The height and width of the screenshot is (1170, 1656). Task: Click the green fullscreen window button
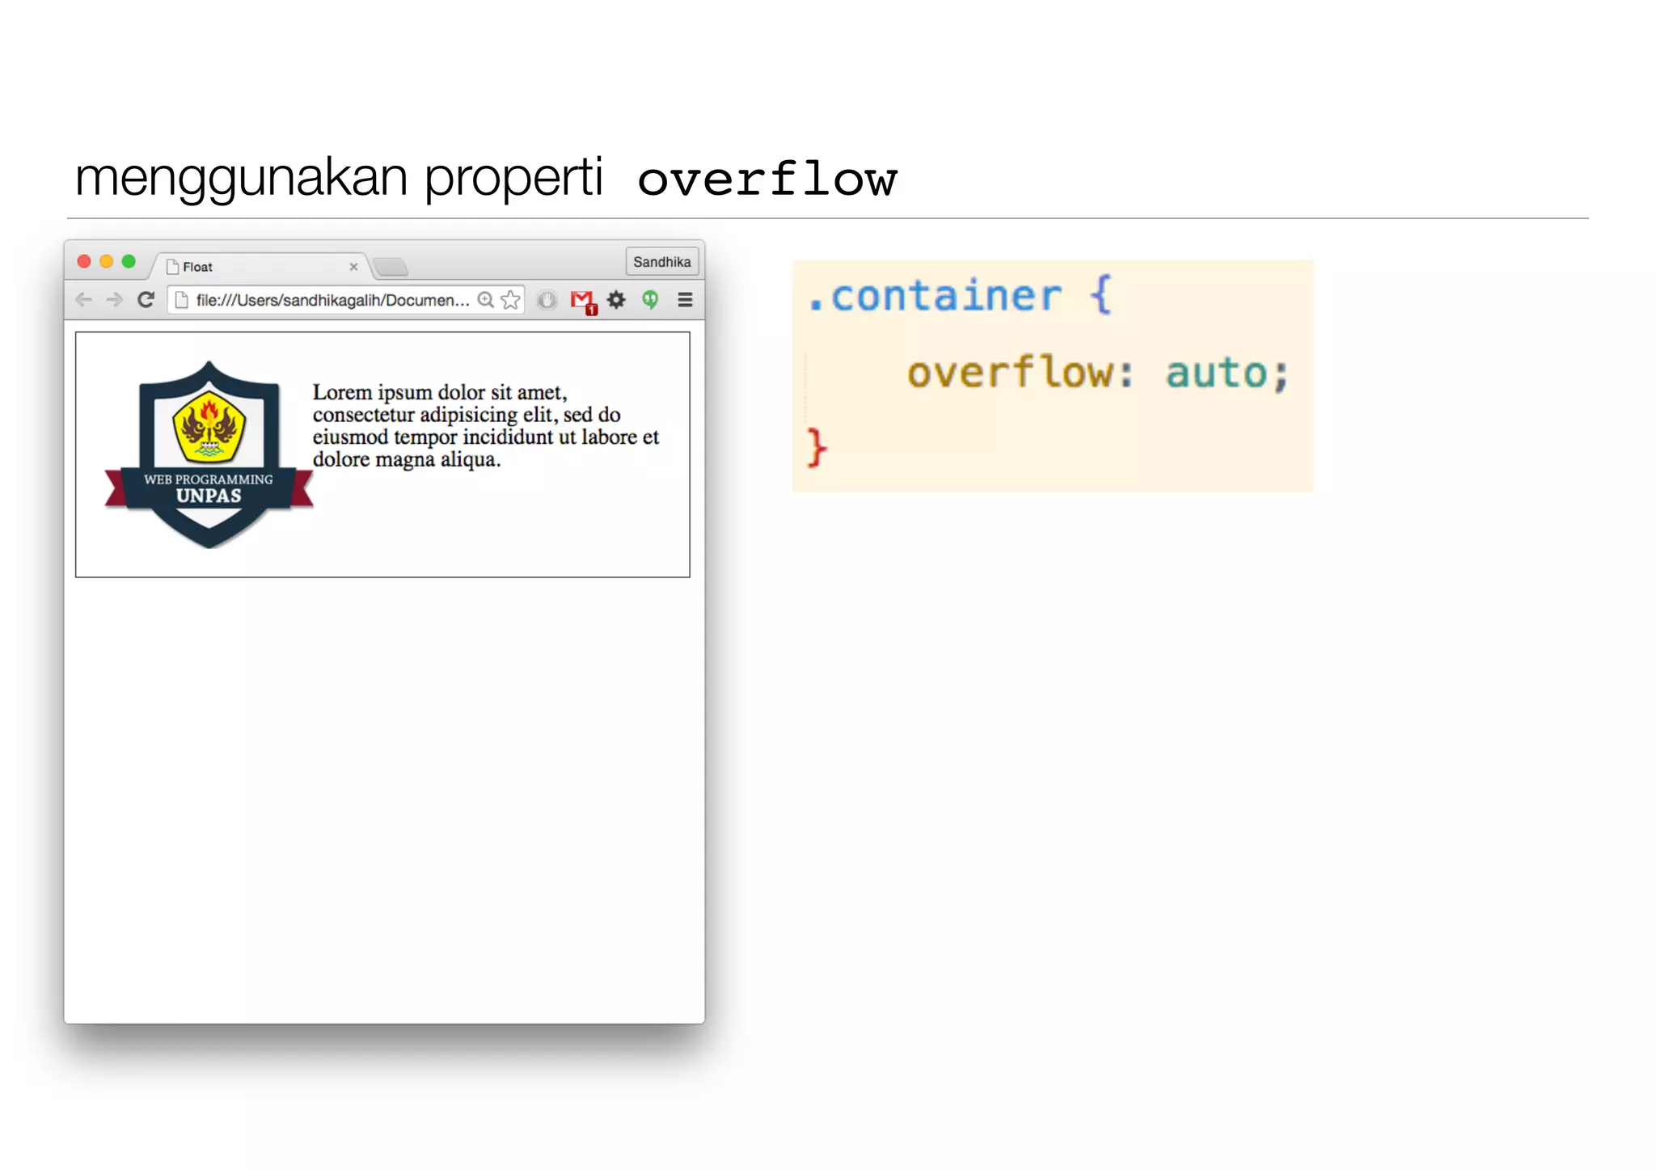click(x=129, y=261)
